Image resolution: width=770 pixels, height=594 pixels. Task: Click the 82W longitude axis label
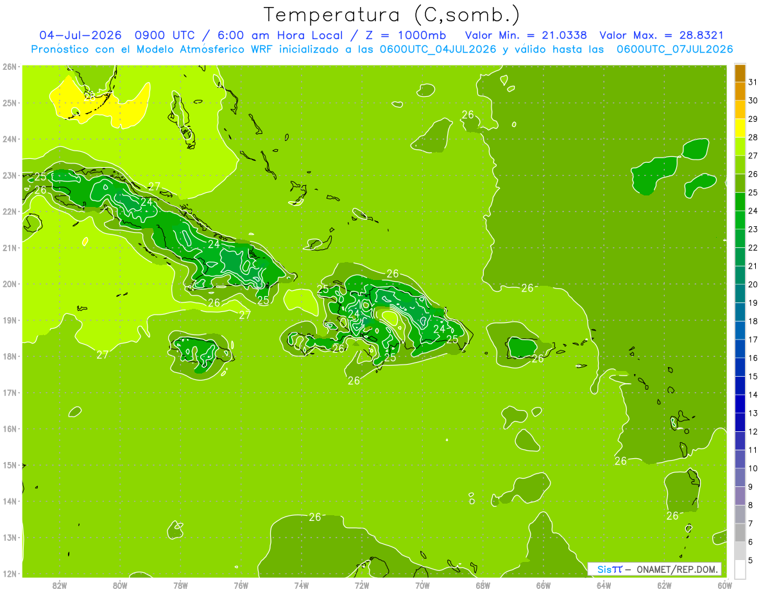pos(60,585)
